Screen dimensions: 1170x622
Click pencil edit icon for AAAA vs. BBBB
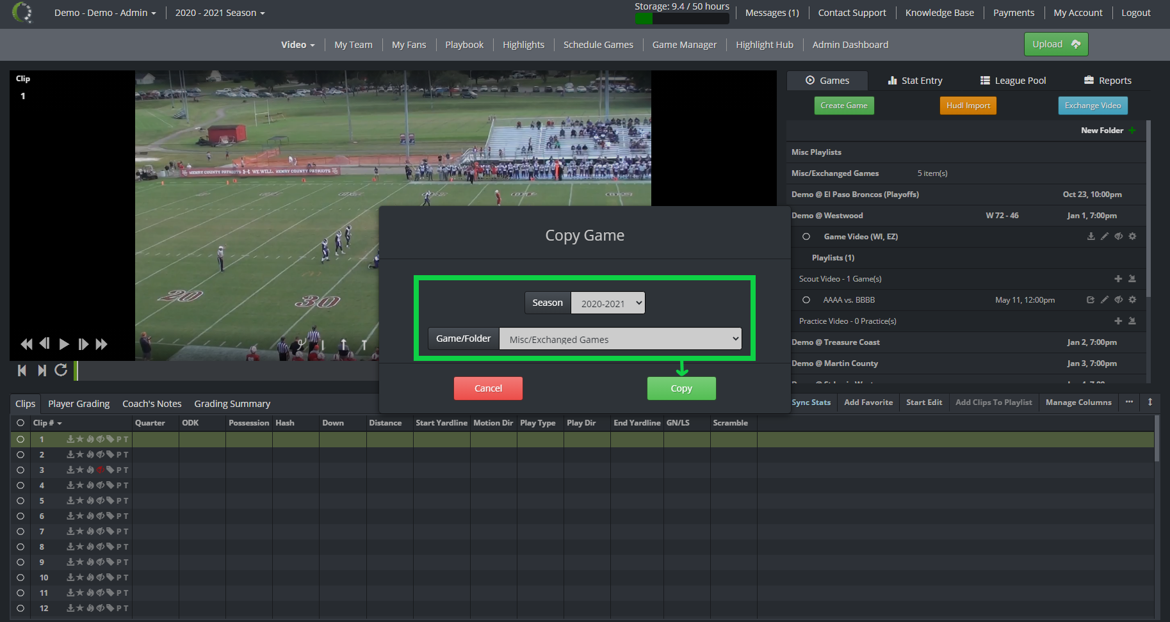tap(1105, 299)
